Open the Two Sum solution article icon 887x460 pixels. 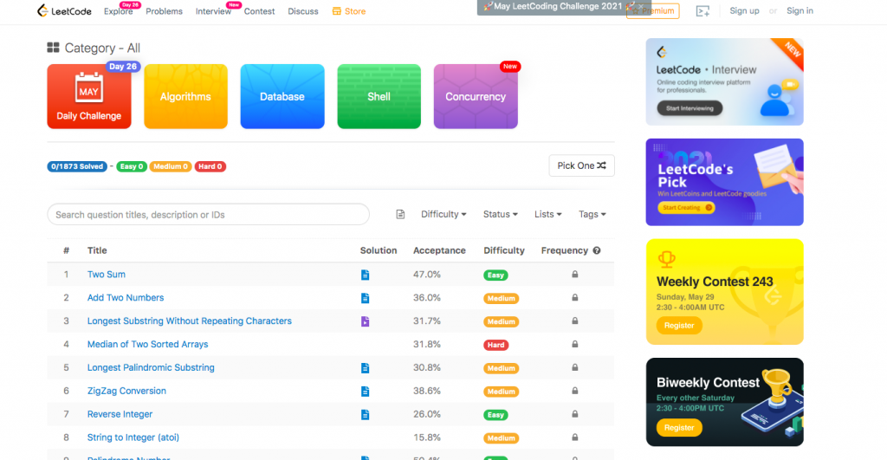coord(365,275)
